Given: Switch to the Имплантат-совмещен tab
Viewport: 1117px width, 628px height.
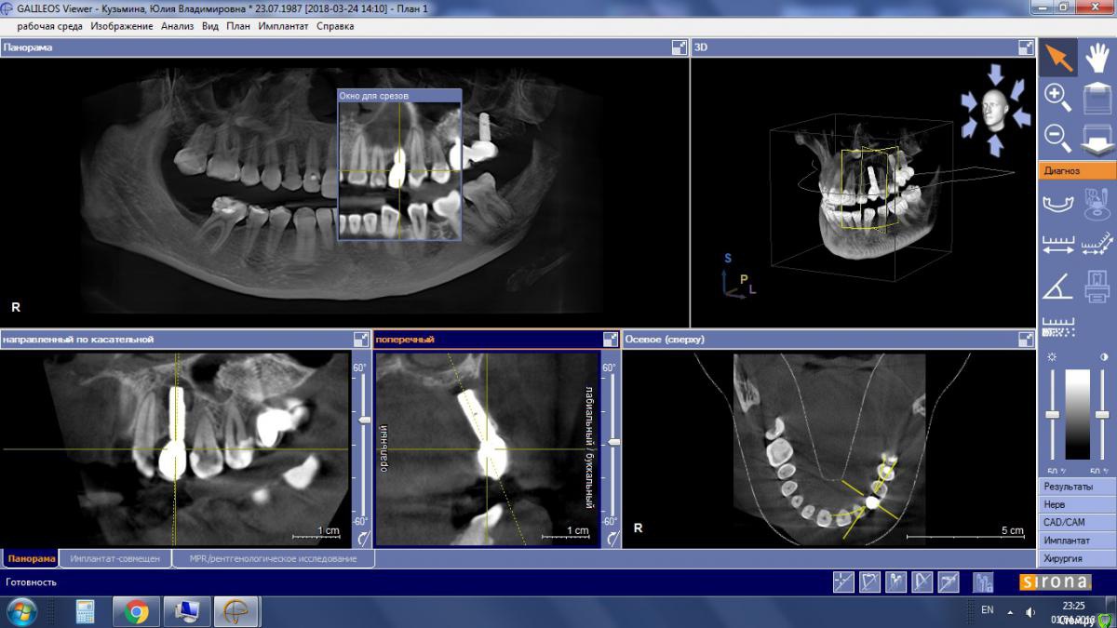Looking at the screenshot, I should (x=115, y=558).
